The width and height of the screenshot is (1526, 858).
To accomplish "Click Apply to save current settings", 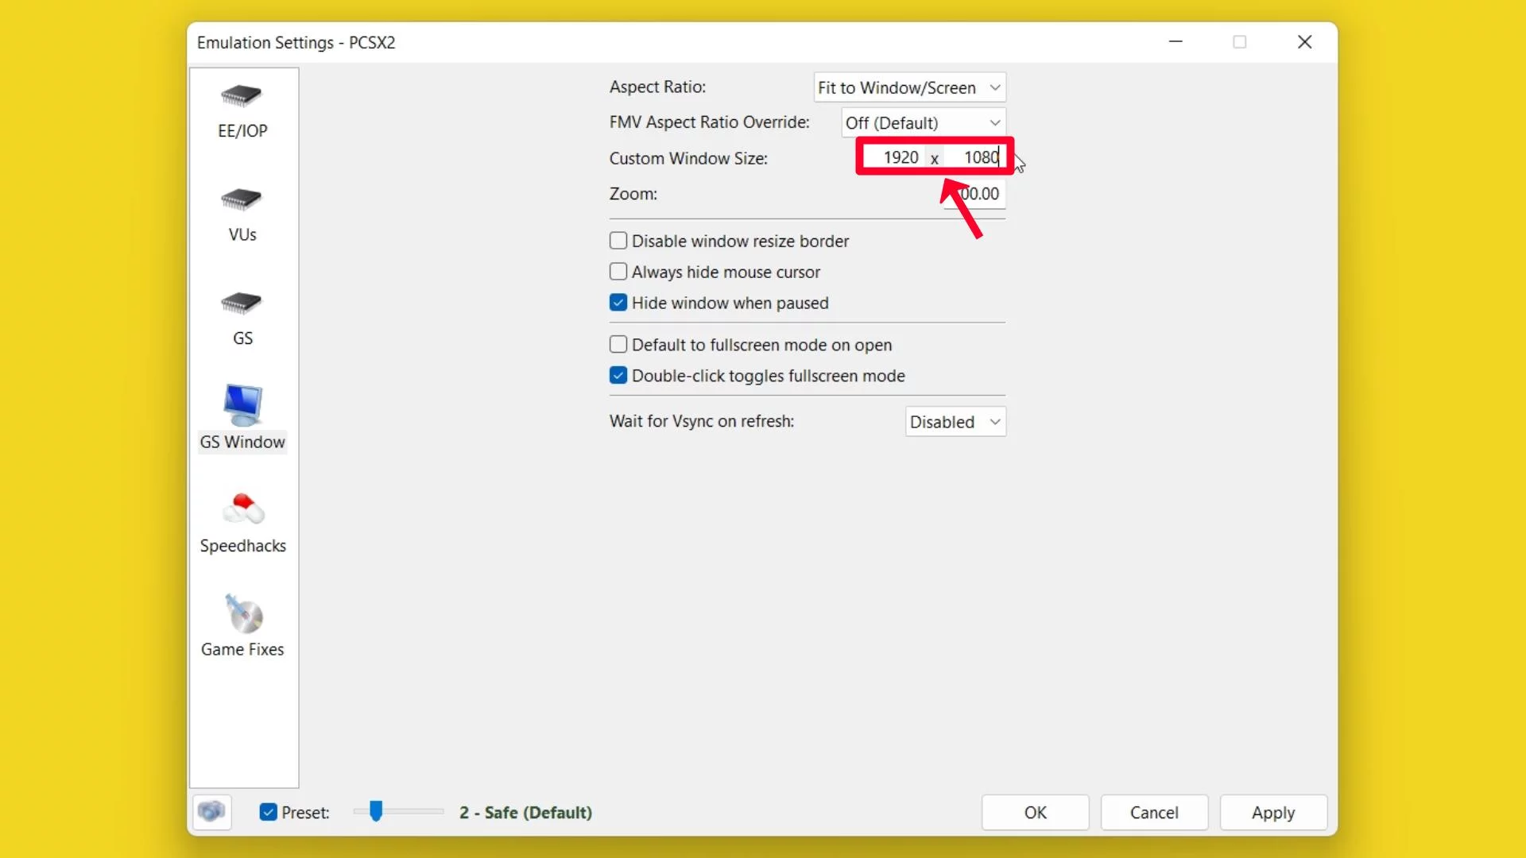I will (x=1272, y=812).
